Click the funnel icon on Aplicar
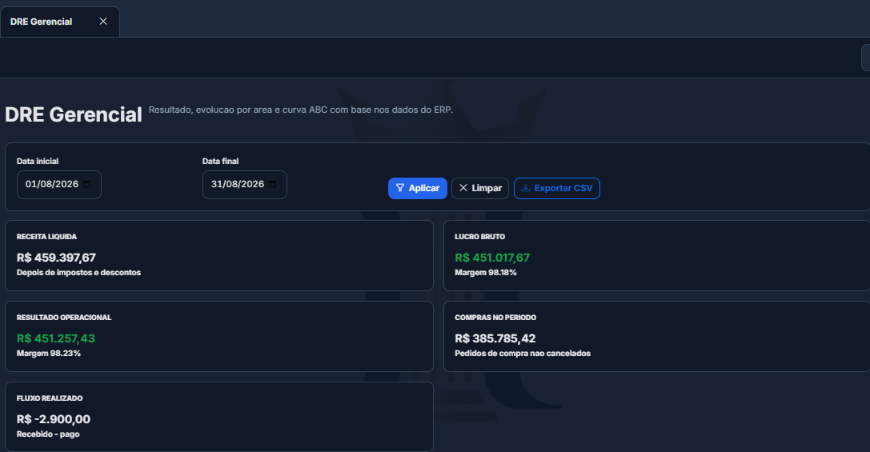 [400, 188]
